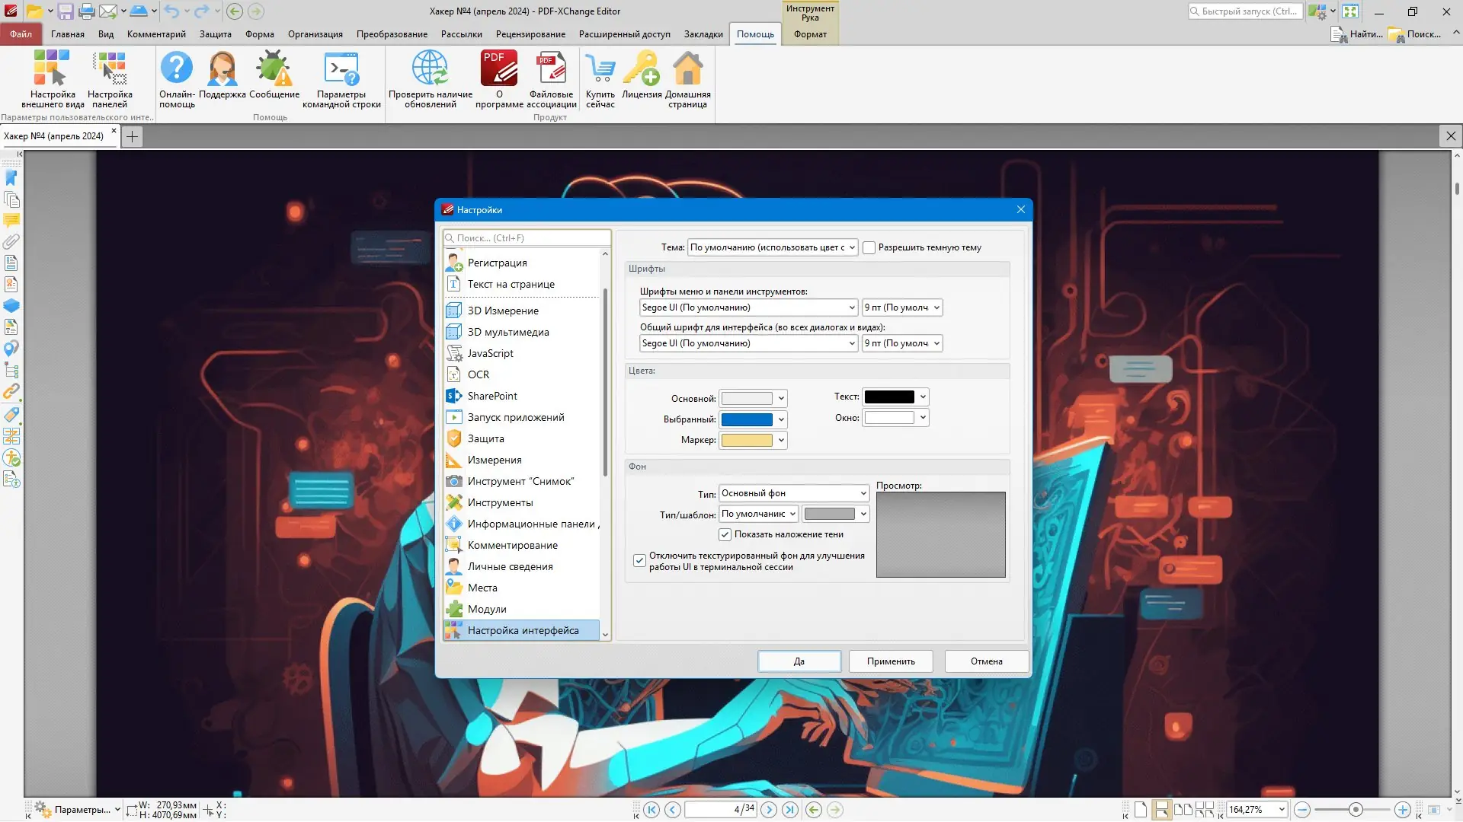The image size is (1463, 822).
Task: Toggle Disable textured background checkbox
Action: (639, 561)
